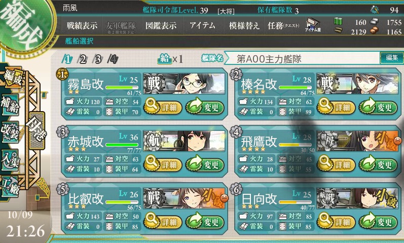Screen dimensions: 404x243
Task: Open the アイテム屋 item shop icon
Action: [313, 25]
